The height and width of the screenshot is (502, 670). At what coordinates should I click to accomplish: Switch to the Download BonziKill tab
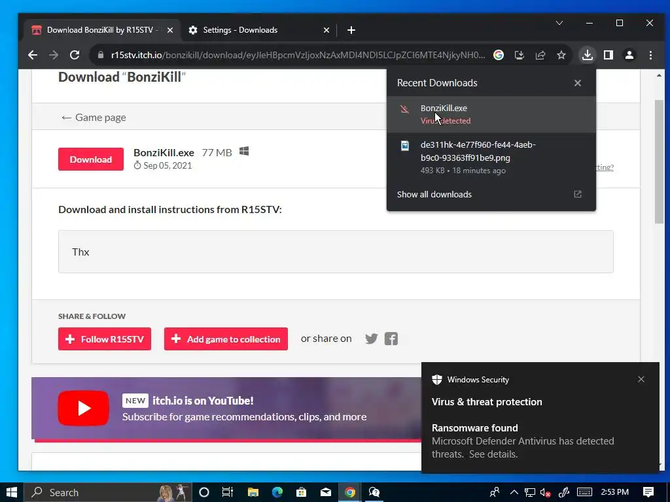[103, 30]
